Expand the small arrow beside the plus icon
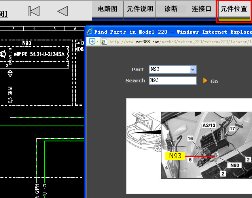Screen dimensions: 252x198 click(x=98, y=42)
